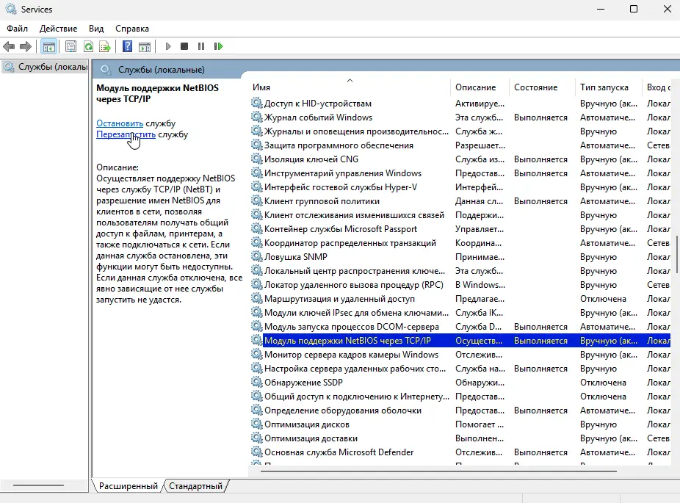Open Properties from the toolbar icon
Screen dimensions: 680x503
70,46
